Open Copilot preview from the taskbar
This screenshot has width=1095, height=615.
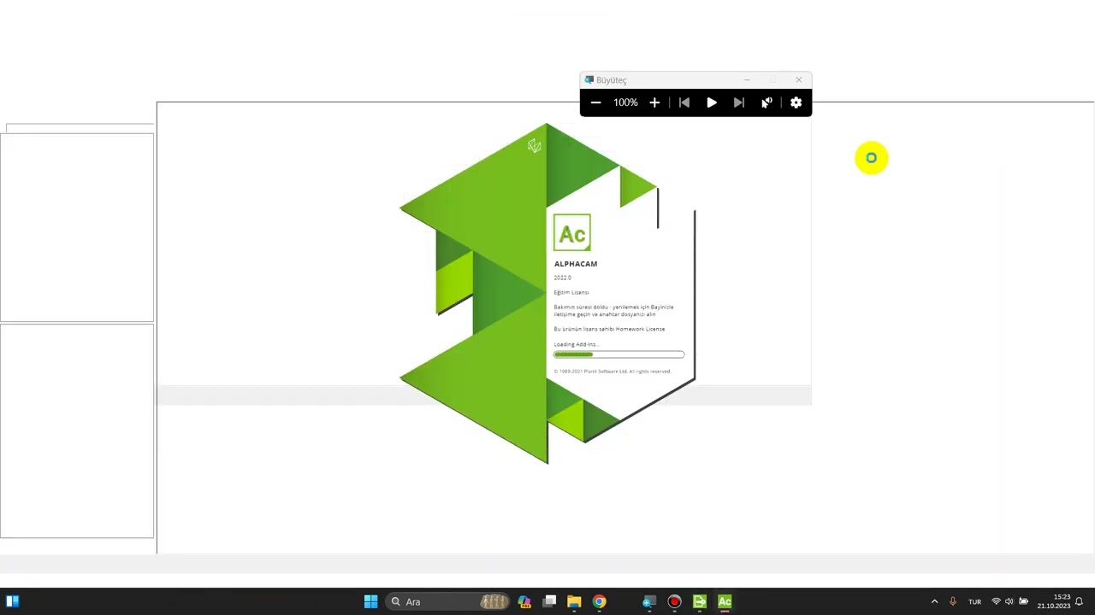[524, 601]
